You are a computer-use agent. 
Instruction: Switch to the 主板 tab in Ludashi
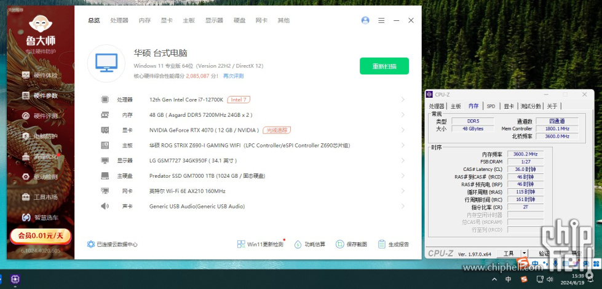click(189, 20)
